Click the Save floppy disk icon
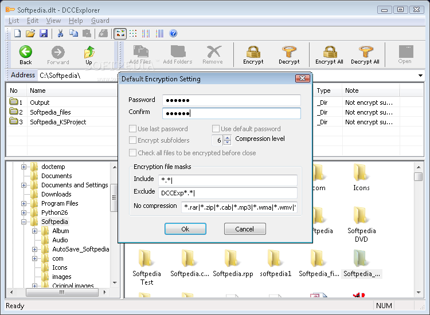This screenshot has height=315, width=430. point(44,33)
